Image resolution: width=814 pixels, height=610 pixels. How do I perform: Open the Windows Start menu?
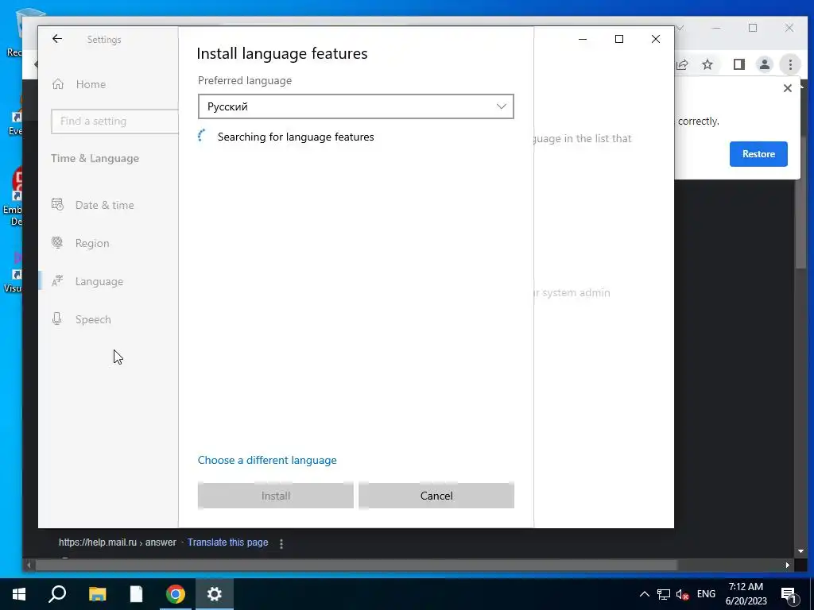click(19, 594)
